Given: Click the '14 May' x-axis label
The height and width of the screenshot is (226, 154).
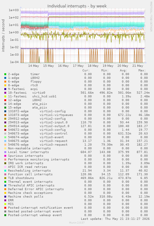Looking at the screenshot, I should [33, 66].
